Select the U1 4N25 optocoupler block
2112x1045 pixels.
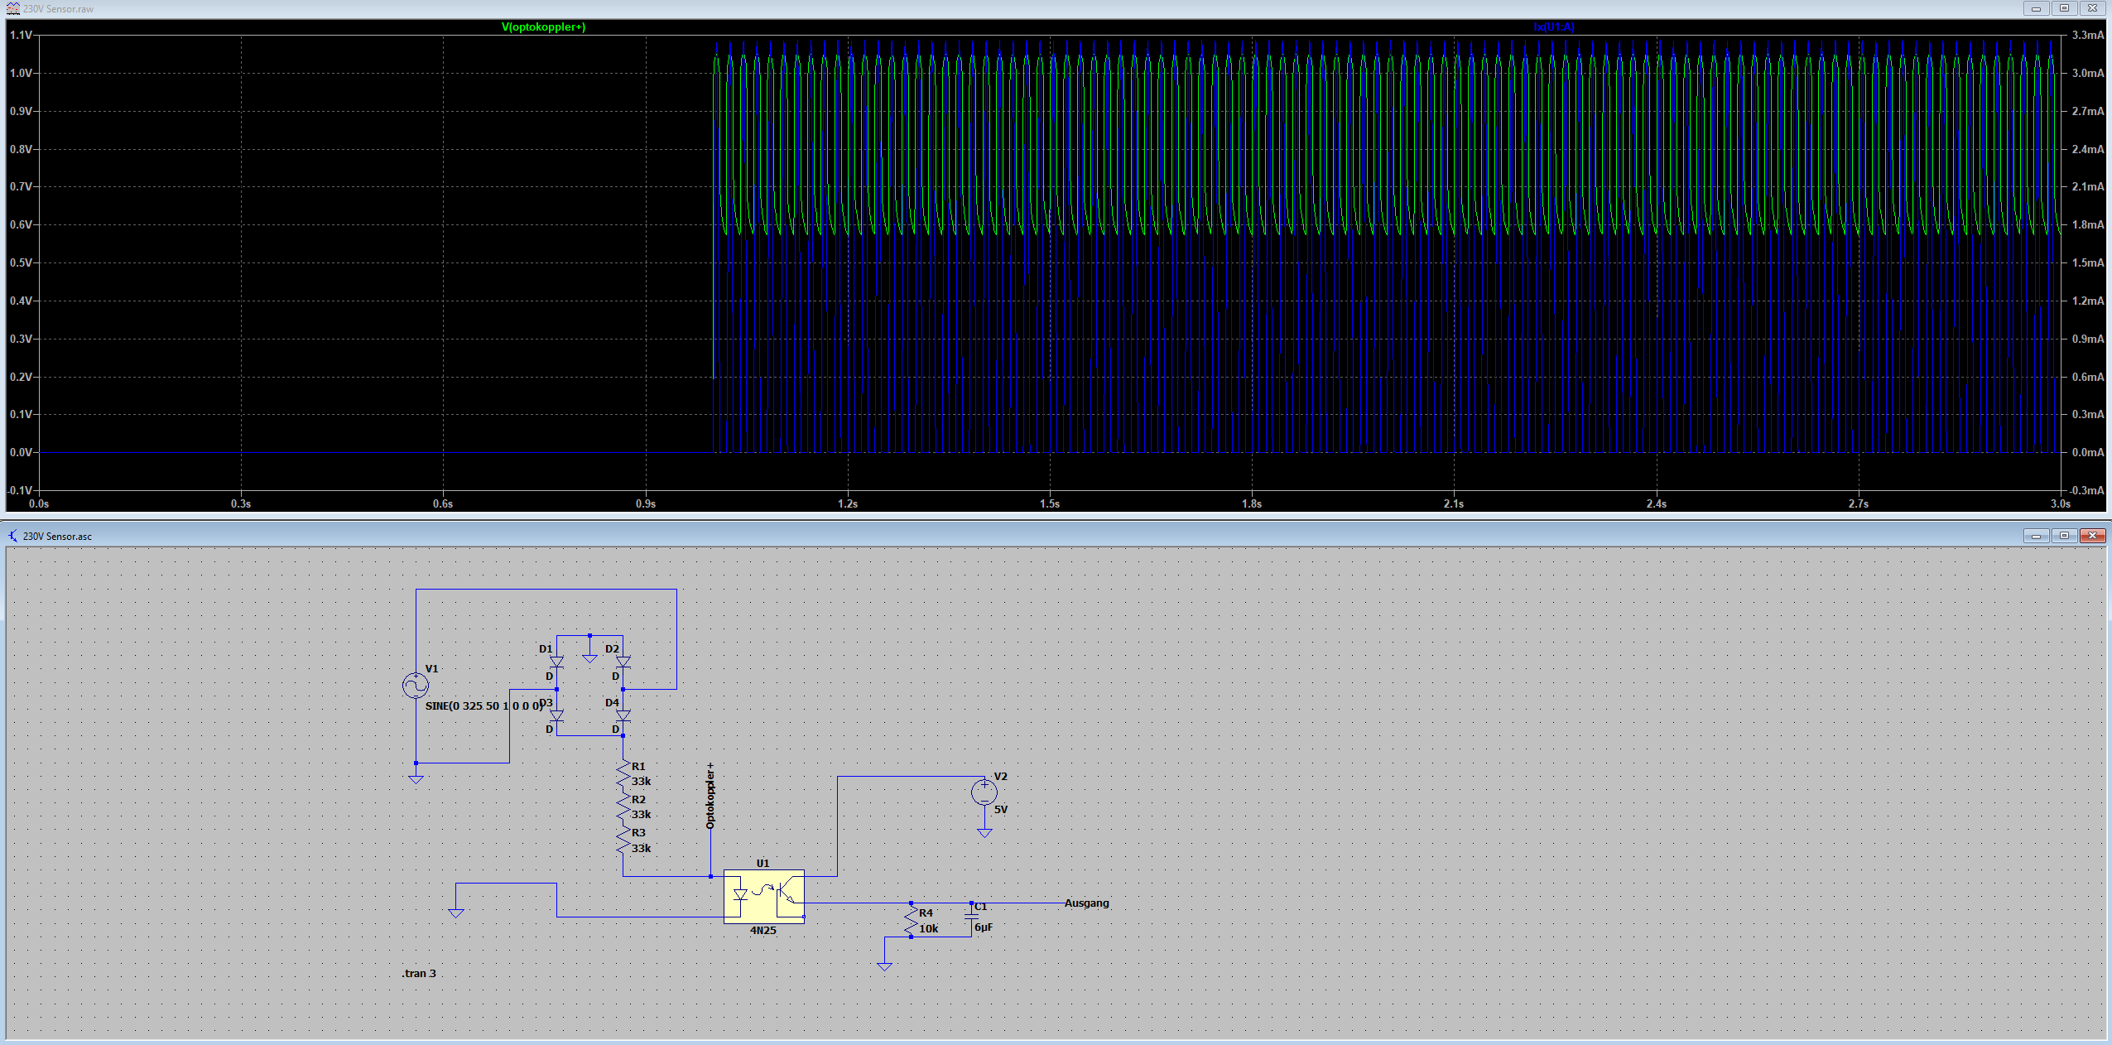[763, 897]
